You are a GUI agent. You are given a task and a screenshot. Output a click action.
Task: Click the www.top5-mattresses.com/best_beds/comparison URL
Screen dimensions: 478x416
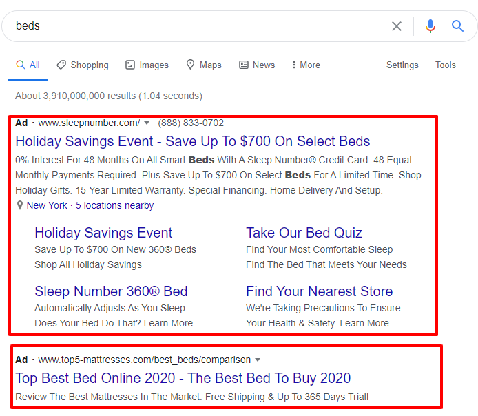pyautogui.click(x=144, y=360)
